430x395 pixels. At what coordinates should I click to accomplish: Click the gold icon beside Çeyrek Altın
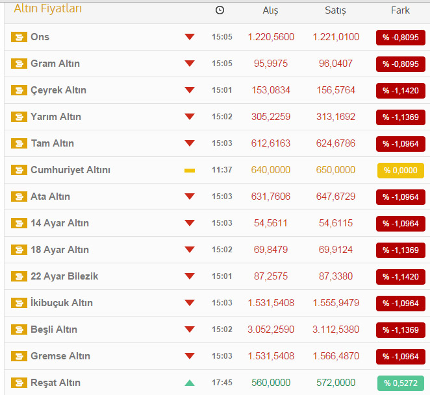[19, 90]
